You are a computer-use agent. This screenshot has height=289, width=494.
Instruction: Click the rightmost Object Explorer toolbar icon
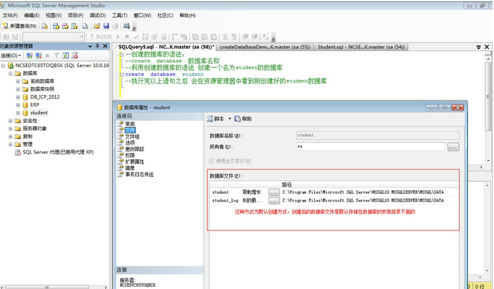pos(75,55)
